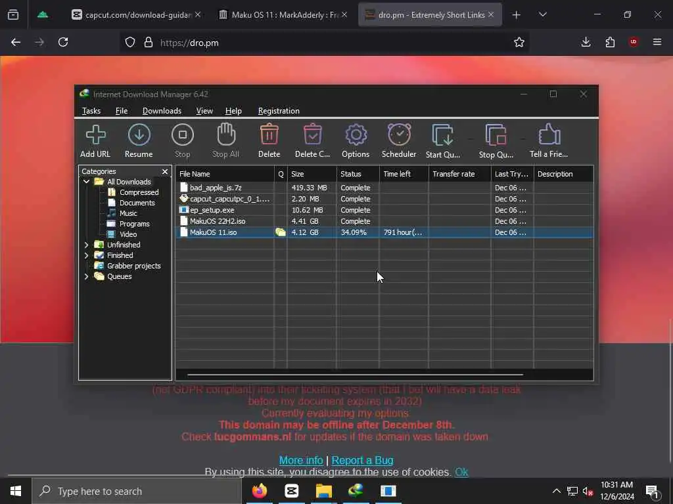Sort by Transfer rate column header
The width and height of the screenshot is (673, 504).
point(460,174)
